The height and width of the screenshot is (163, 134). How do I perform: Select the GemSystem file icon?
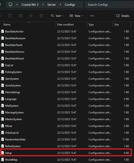[2, 79]
